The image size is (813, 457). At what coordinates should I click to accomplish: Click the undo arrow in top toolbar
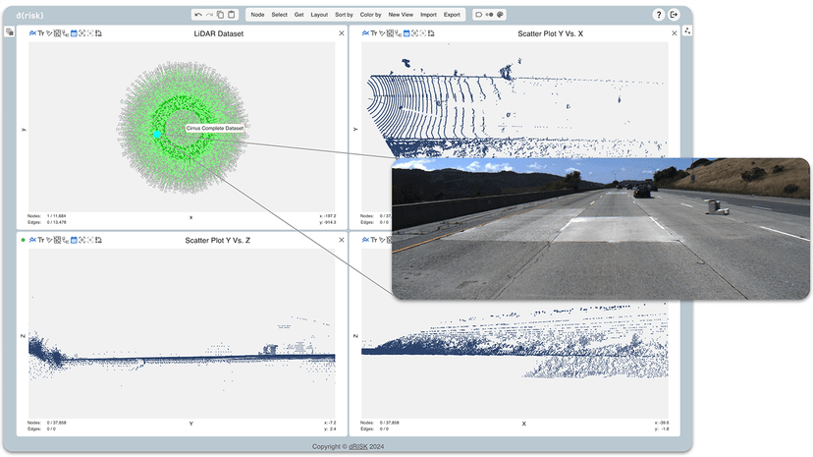198,15
